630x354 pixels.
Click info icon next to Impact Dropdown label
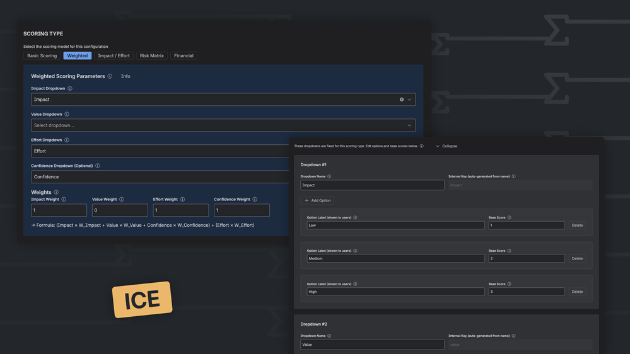(x=70, y=88)
